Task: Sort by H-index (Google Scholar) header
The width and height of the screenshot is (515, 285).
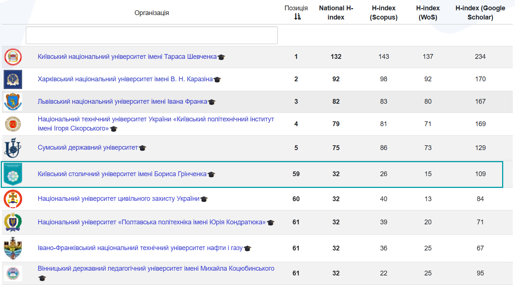Action: click(x=480, y=13)
